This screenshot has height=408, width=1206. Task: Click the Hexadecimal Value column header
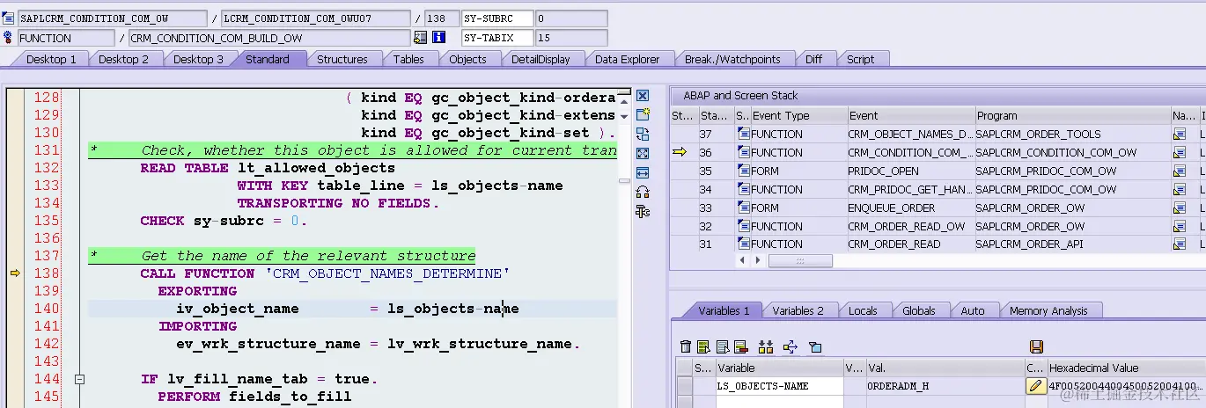point(1125,368)
